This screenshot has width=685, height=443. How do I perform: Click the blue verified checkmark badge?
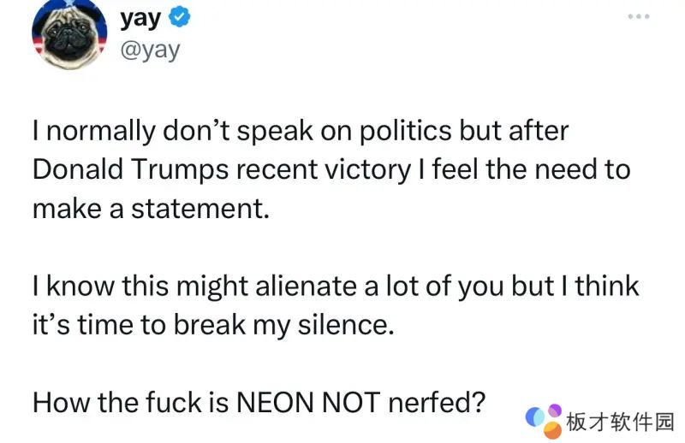tap(179, 16)
